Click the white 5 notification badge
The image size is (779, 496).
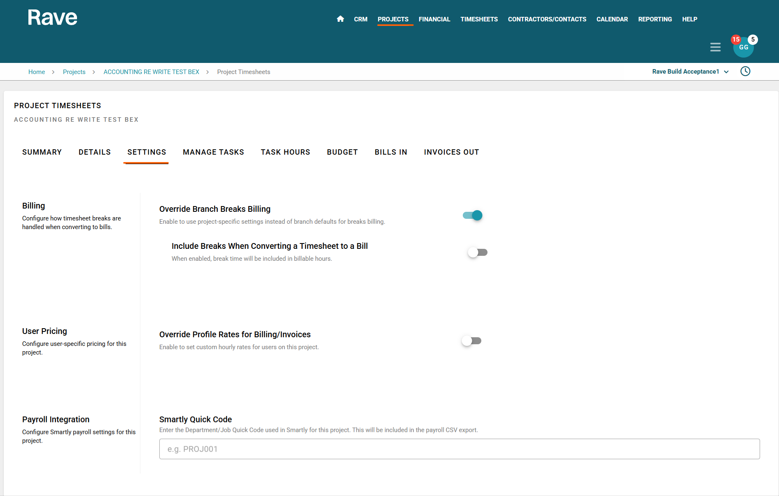tap(753, 39)
